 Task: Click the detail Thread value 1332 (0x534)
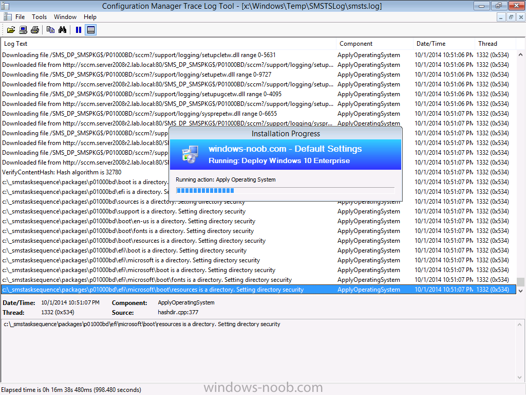(x=58, y=312)
